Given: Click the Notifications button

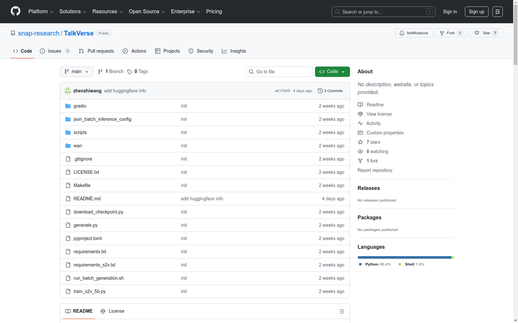Looking at the screenshot, I should (414, 33).
